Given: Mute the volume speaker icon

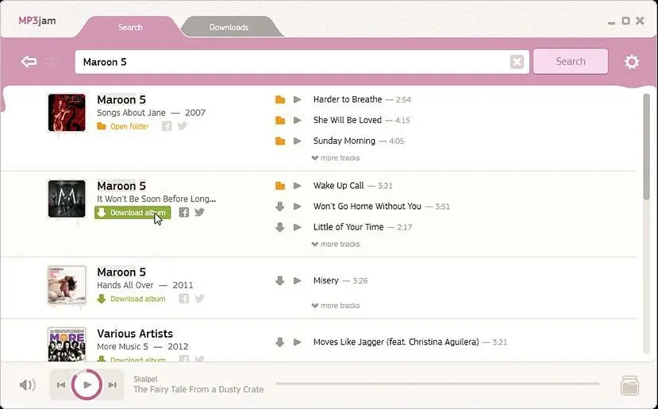Looking at the screenshot, I should [27, 384].
